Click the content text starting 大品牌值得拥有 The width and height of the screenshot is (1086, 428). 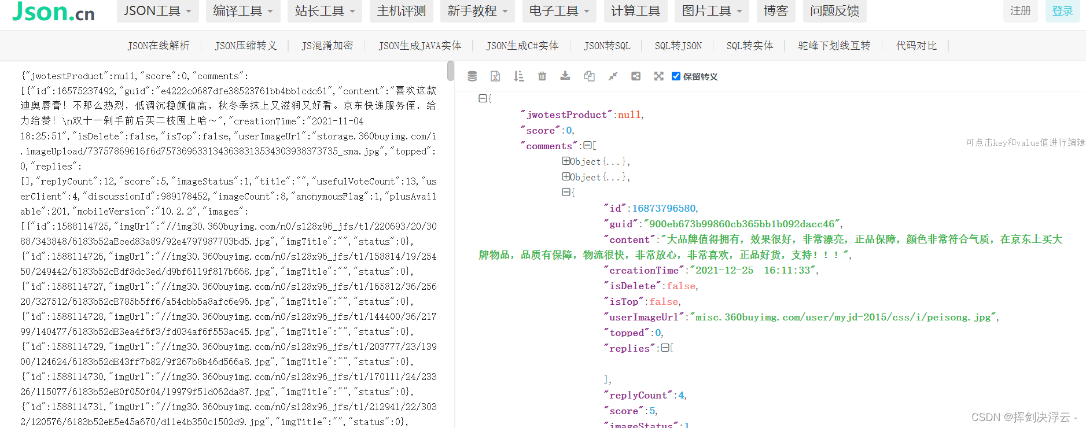coord(771,247)
